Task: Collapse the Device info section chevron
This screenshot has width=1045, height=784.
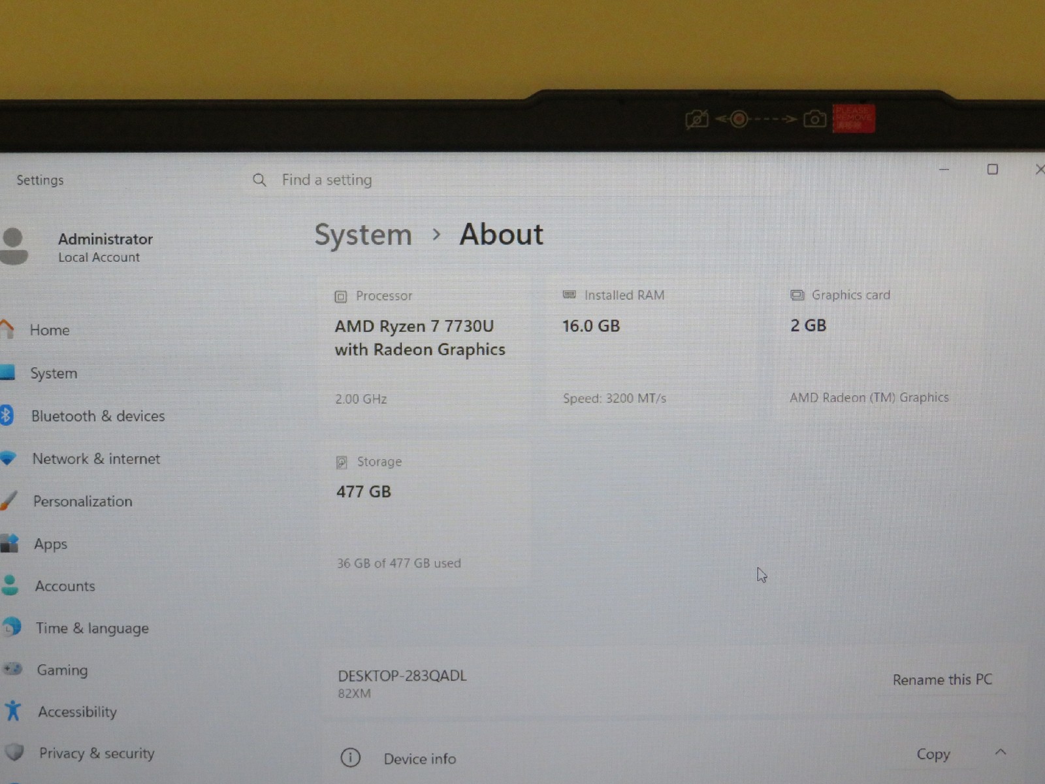Action: [x=1001, y=753]
